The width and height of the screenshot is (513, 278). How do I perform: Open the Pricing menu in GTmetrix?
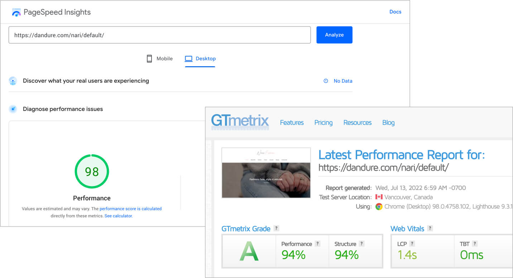(x=323, y=123)
